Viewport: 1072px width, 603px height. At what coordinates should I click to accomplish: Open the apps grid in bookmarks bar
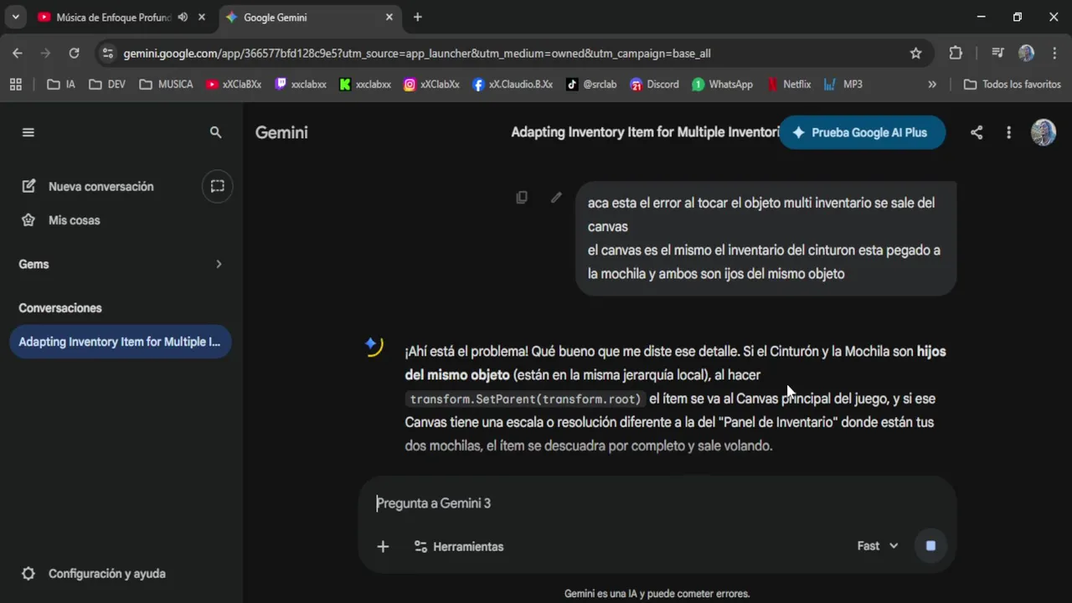click(15, 84)
